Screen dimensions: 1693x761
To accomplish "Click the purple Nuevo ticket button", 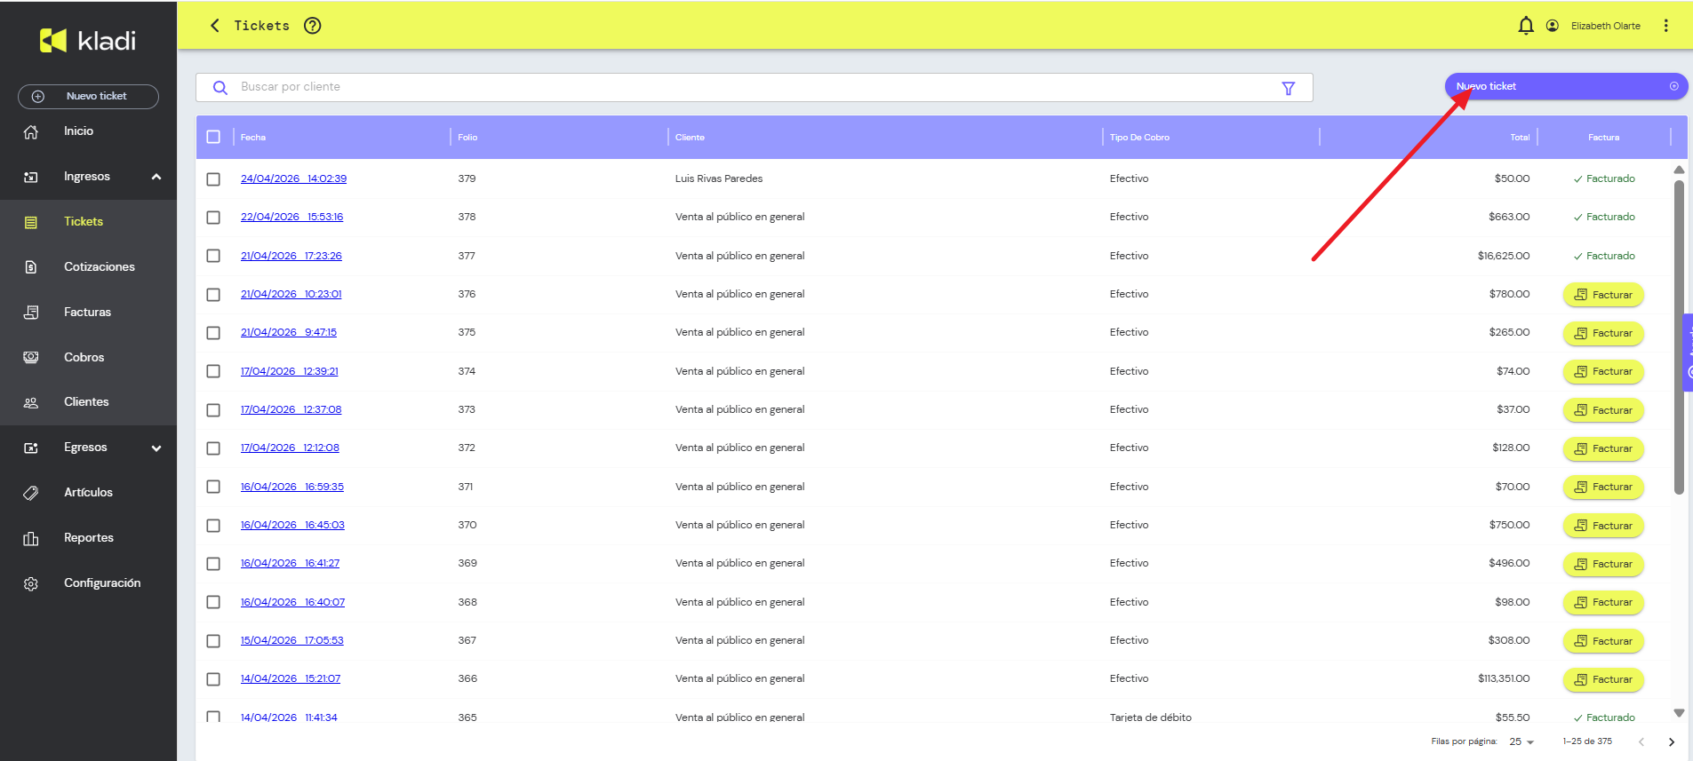I will [1566, 86].
